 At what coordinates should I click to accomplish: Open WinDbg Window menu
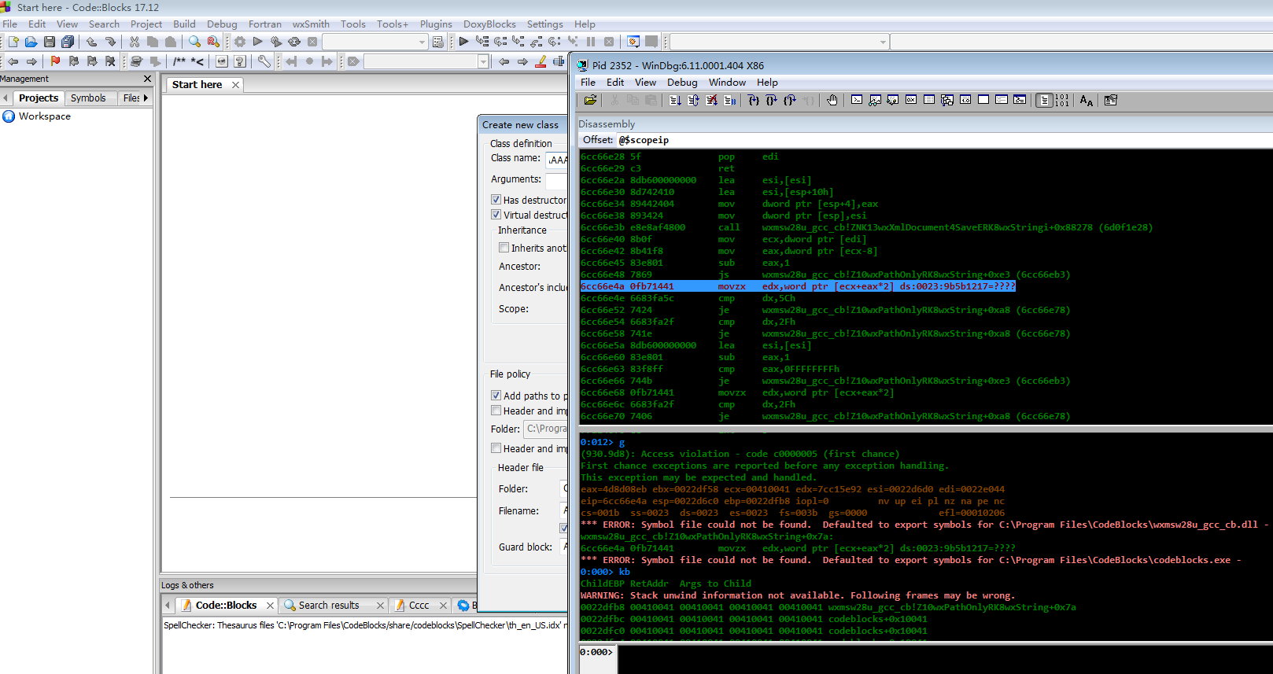(x=727, y=82)
